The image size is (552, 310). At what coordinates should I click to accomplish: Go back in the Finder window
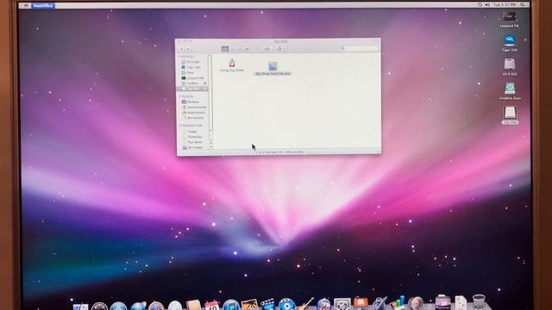tap(182, 49)
